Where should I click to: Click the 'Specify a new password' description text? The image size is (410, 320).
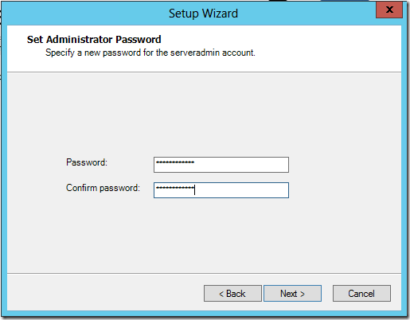(x=150, y=53)
